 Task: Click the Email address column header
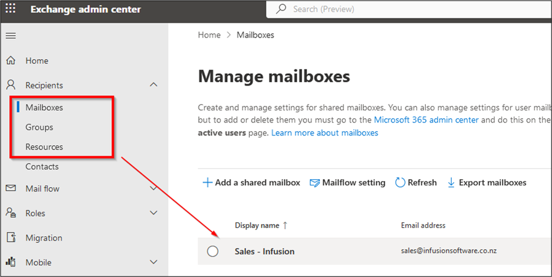tap(423, 225)
